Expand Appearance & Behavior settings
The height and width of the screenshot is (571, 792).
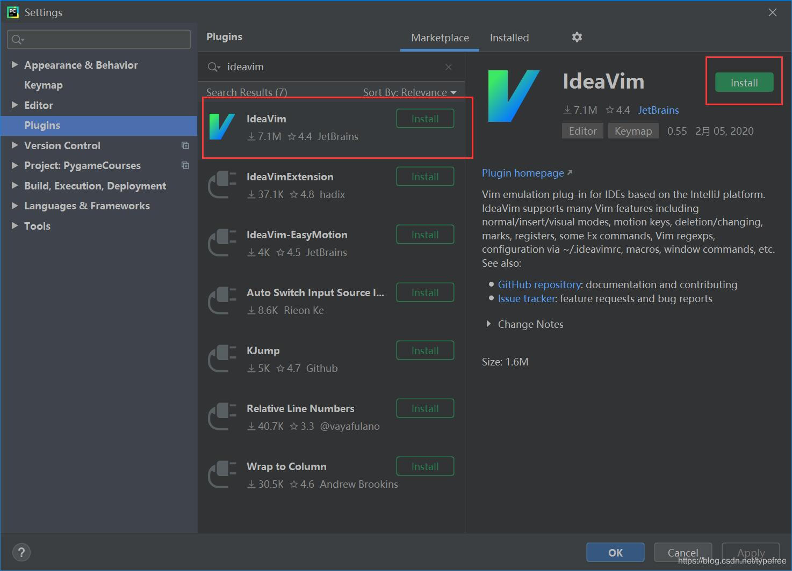point(15,64)
